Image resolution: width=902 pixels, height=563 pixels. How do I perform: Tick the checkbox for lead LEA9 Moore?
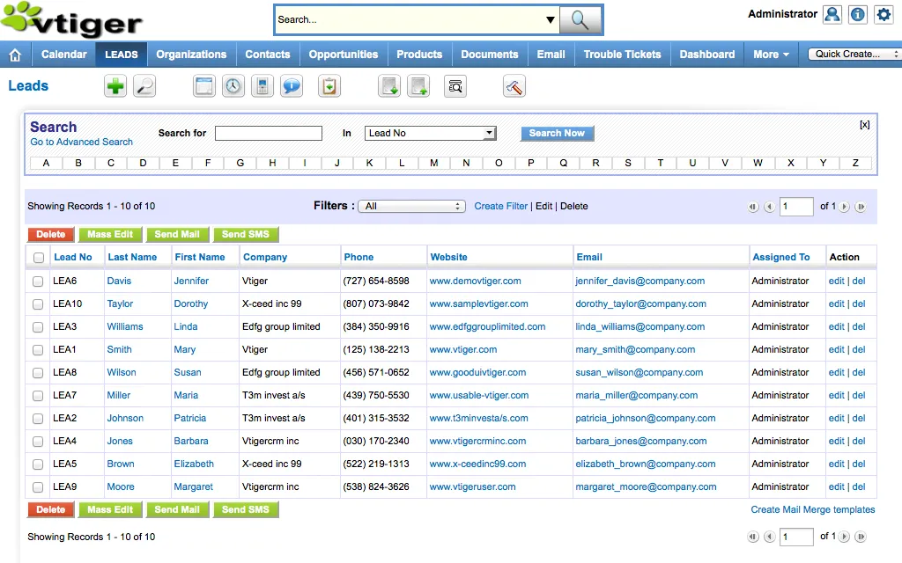pyautogui.click(x=38, y=486)
